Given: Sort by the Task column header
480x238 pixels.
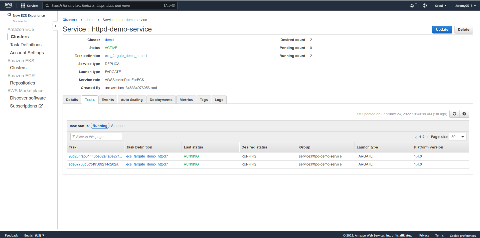Looking at the screenshot, I should (95, 147).
